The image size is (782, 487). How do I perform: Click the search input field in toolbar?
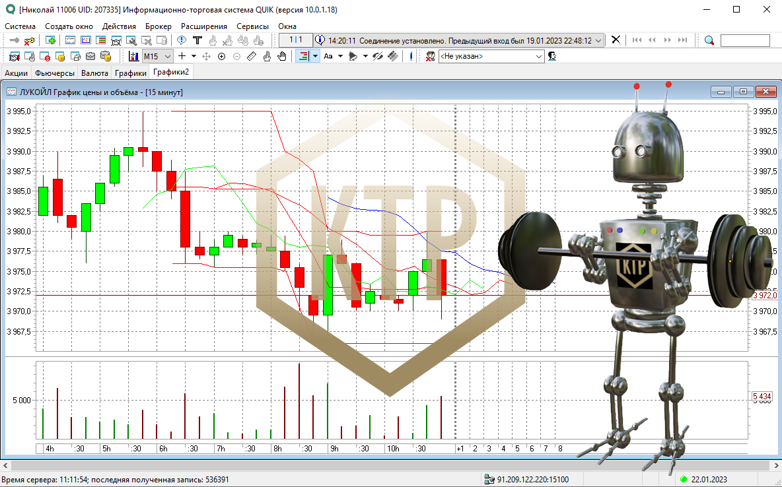[x=745, y=40]
